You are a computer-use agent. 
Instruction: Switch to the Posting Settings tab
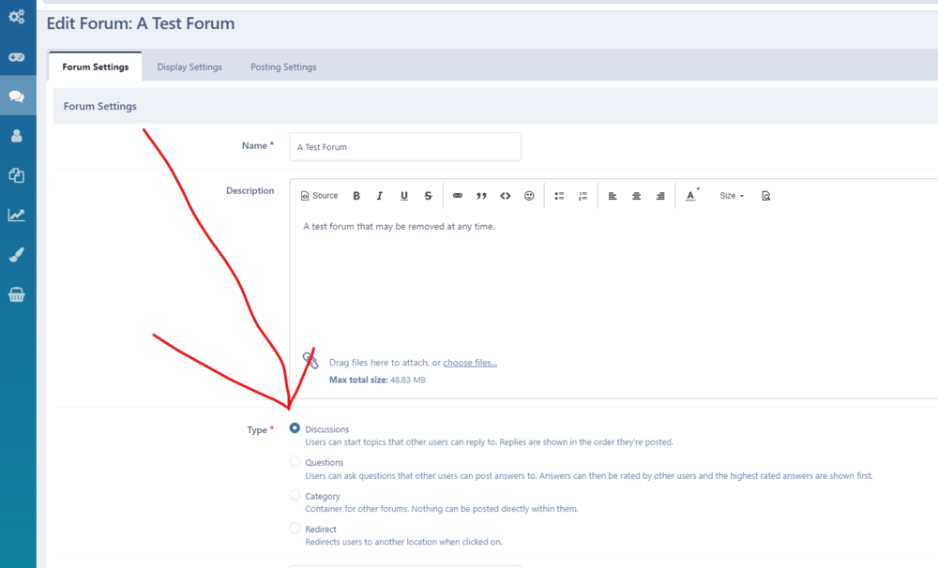[283, 67]
